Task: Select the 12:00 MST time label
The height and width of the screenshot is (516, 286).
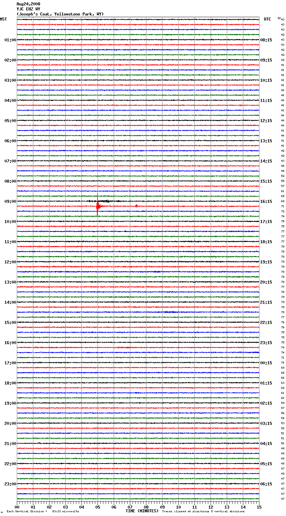Action: (10, 262)
